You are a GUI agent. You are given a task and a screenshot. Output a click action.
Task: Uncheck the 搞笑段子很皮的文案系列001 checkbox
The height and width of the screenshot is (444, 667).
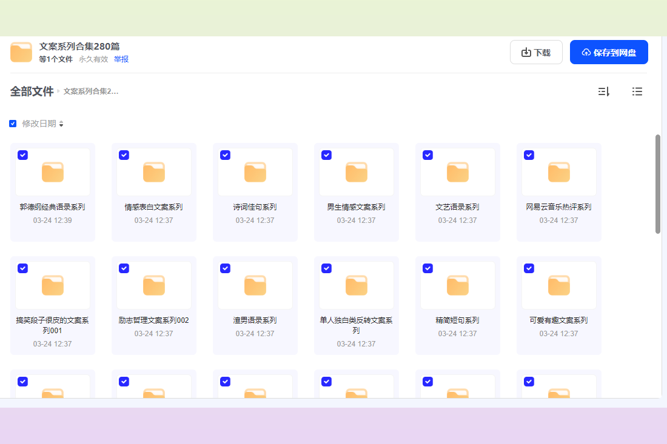click(x=23, y=268)
